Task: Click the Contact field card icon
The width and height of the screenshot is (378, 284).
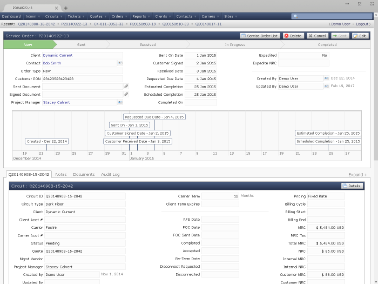Action: click(119, 63)
